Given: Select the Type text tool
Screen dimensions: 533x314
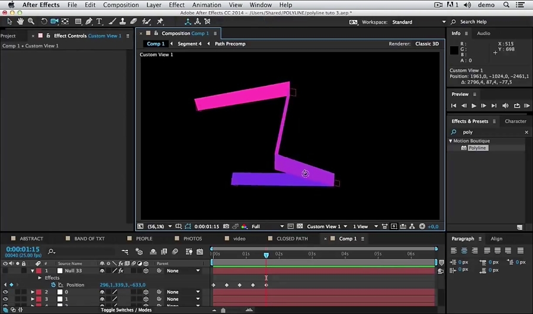Looking at the screenshot, I should coord(99,21).
